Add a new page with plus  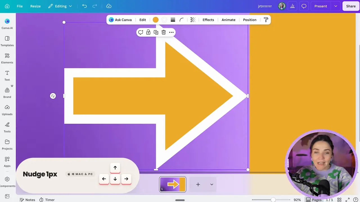pos(198,184)
